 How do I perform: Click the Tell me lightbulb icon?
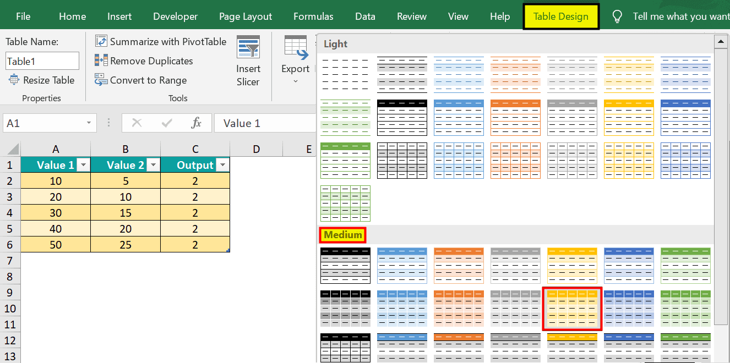(617, 16)
